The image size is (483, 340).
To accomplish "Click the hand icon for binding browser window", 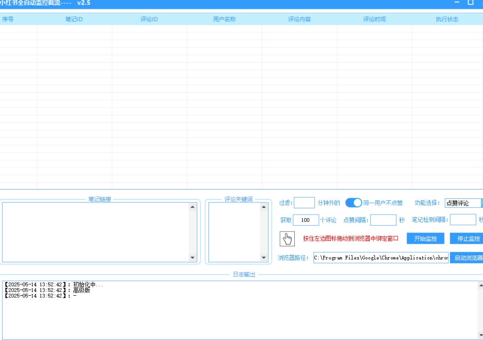I will [x=287, y=239].
